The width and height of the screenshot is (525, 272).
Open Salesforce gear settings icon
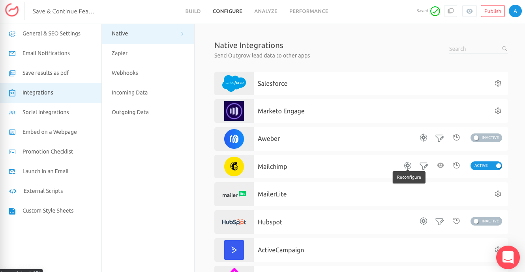coord(498,83)
